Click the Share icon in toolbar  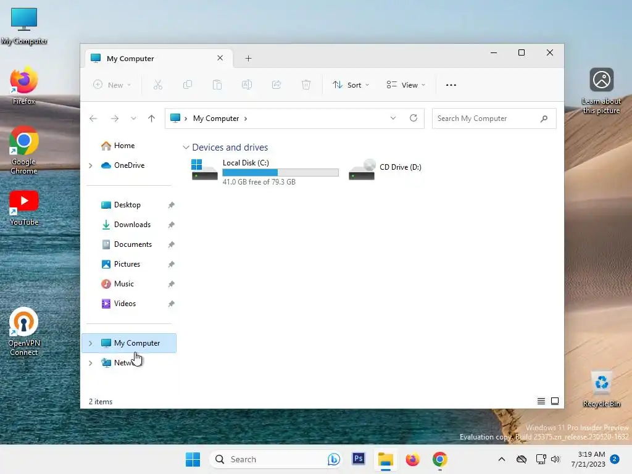276,85
